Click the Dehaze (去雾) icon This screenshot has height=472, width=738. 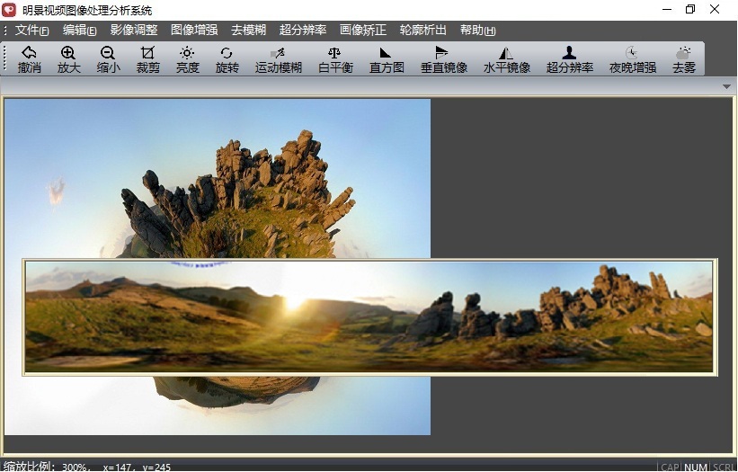click(683, 59)
